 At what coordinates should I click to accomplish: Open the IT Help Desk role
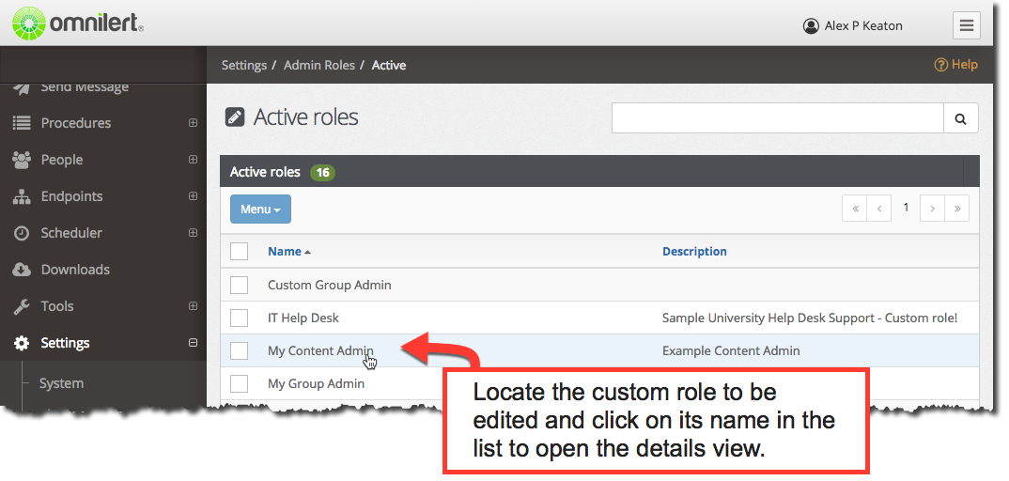point(303,318)
